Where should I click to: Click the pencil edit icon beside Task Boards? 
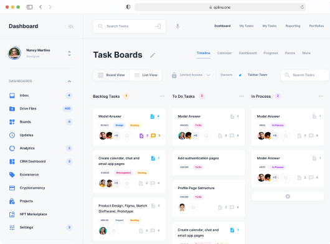tap(153, 55)
